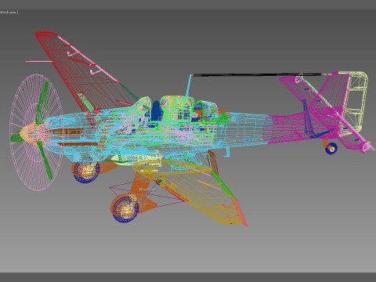Select the cyan antenna mast behind cockpit
This screenshot has width=376, height=282.
(x=189, y=85)
